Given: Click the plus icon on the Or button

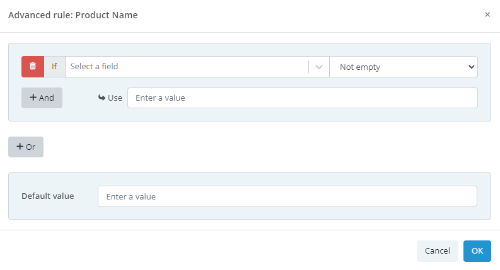Looking at the screenshot, I should [x=20, y=147].
